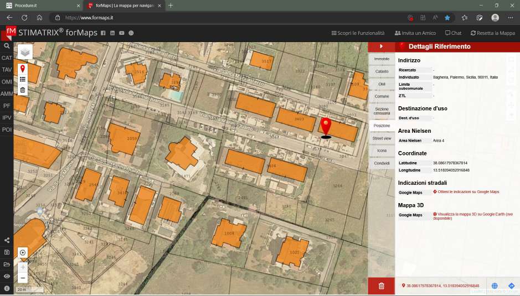Click the locate-me target button
The image size is (520, 296).
[x=23, y=252]
